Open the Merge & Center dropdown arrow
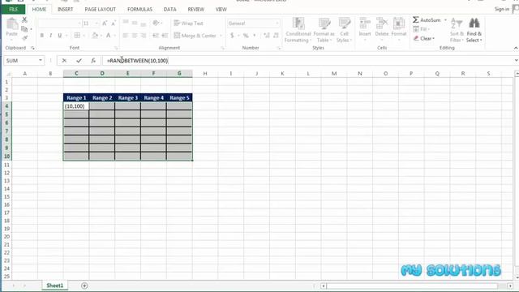 (x=221, y=36)
